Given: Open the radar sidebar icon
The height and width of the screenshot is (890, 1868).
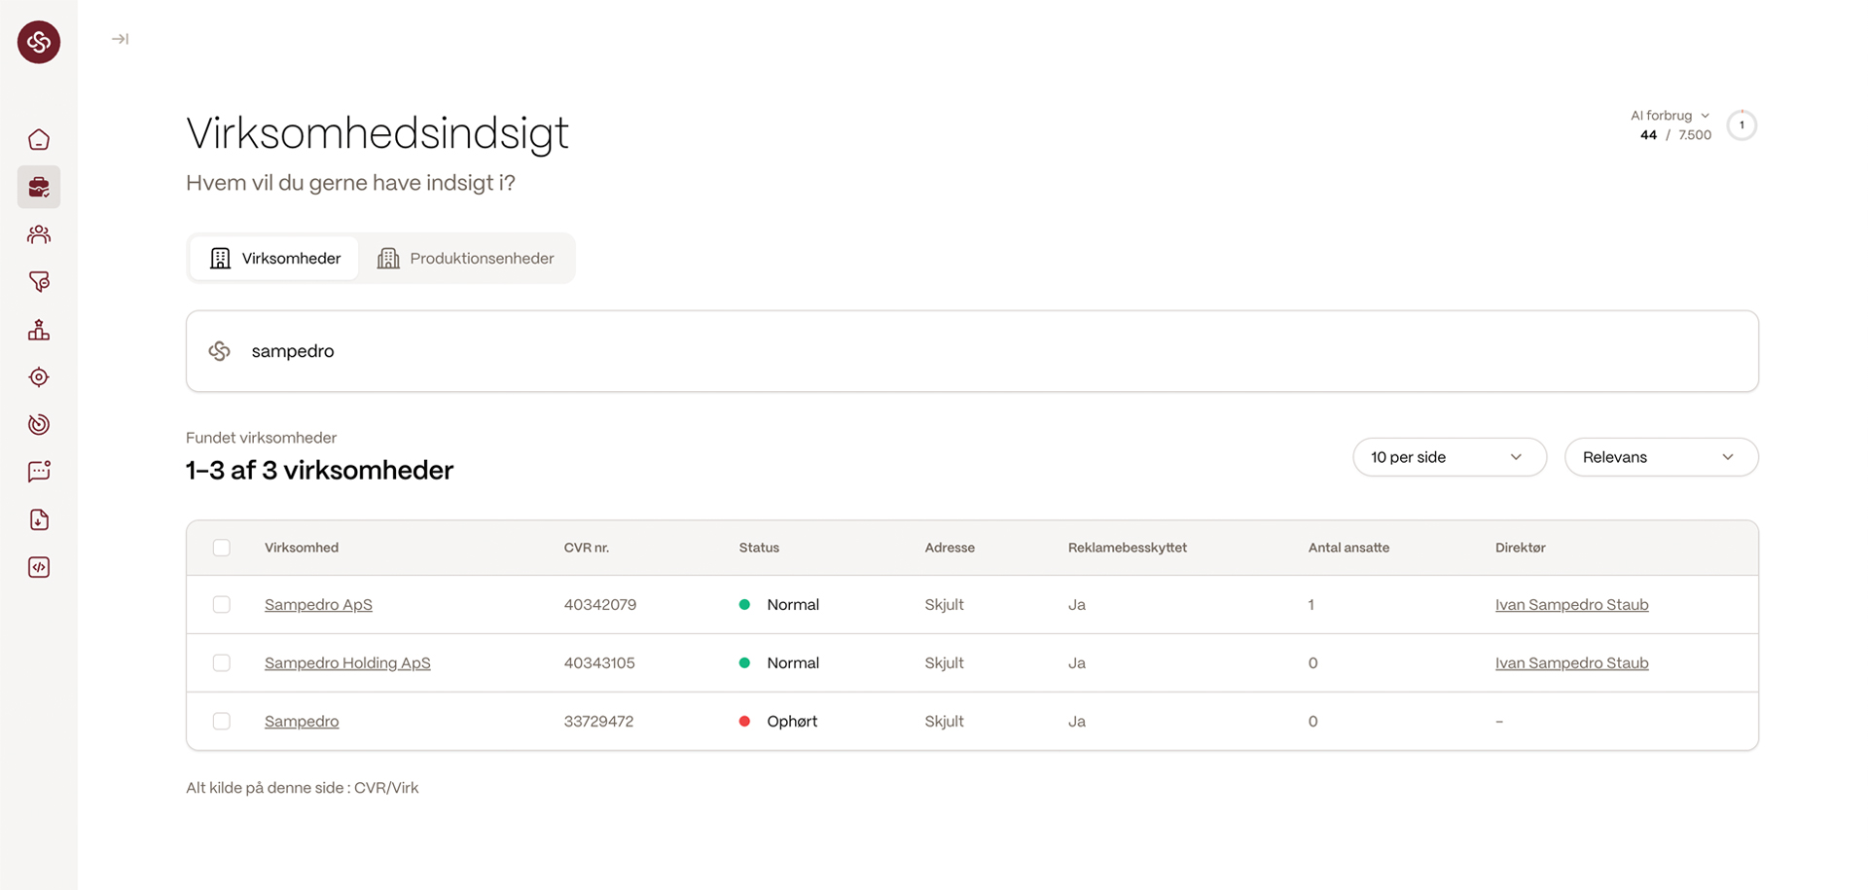Looking at the screenshot, I should (x=39, y=424).
